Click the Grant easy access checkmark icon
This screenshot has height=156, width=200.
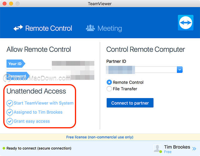(10, 121)
